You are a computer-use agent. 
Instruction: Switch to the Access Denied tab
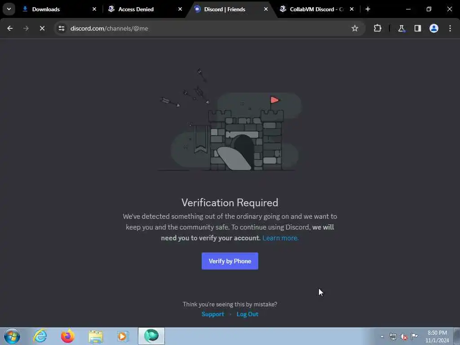point(145,9)
